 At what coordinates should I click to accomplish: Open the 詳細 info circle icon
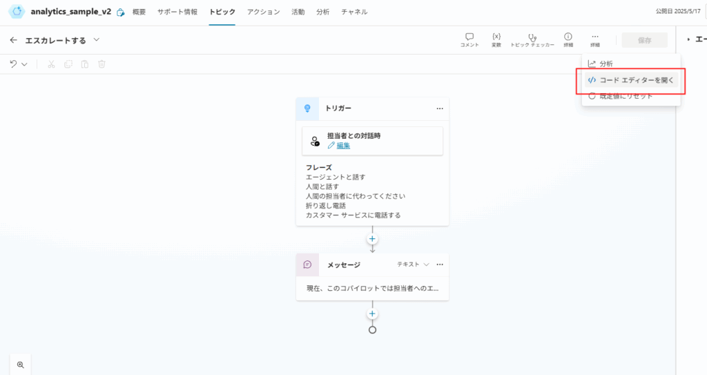click(x=568, y=40)
